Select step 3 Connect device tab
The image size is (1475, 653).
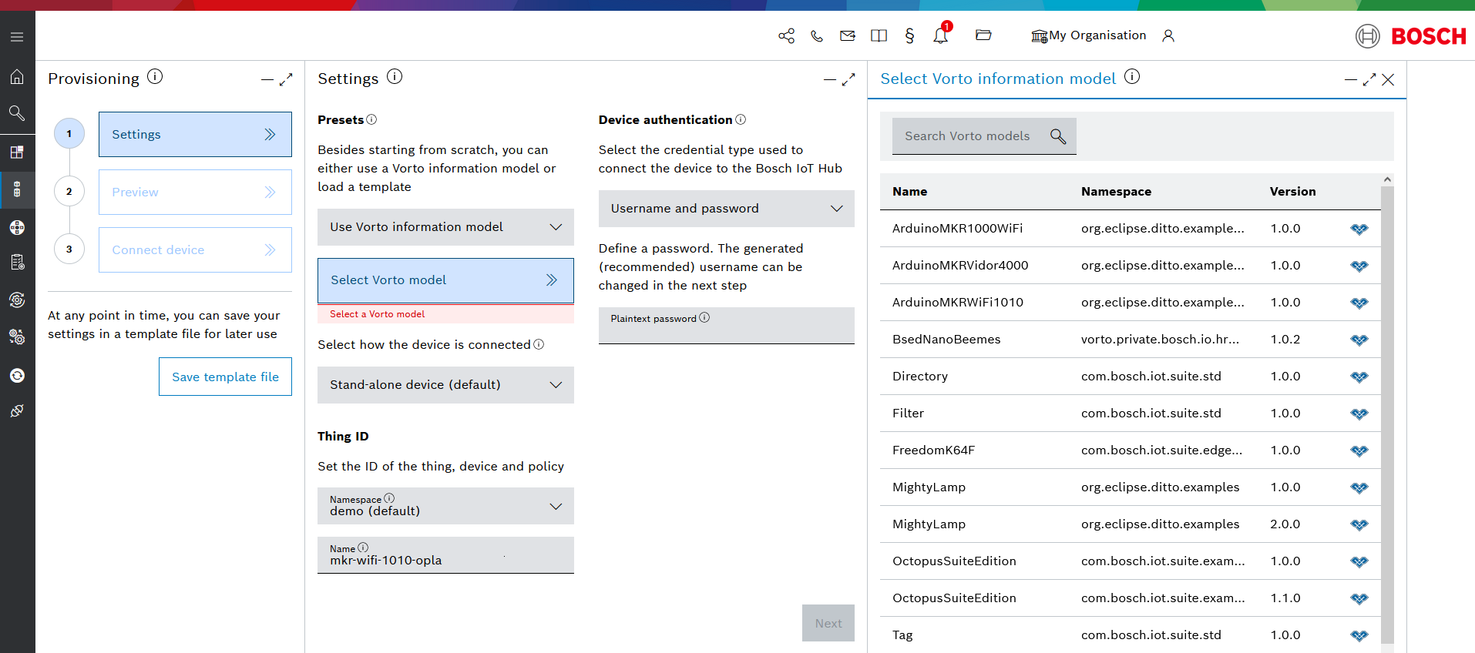(195, 249)
